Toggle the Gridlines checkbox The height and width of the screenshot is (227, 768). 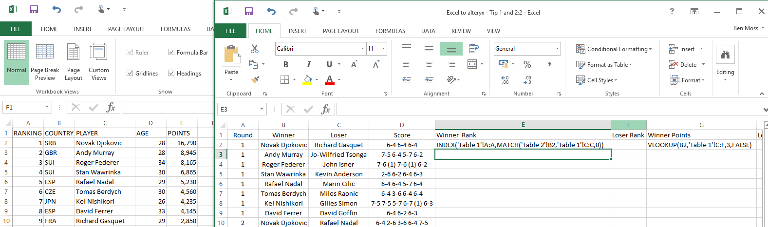pos(130,73)
